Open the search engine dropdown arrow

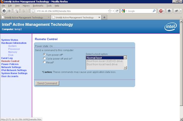tap(126, 11)
